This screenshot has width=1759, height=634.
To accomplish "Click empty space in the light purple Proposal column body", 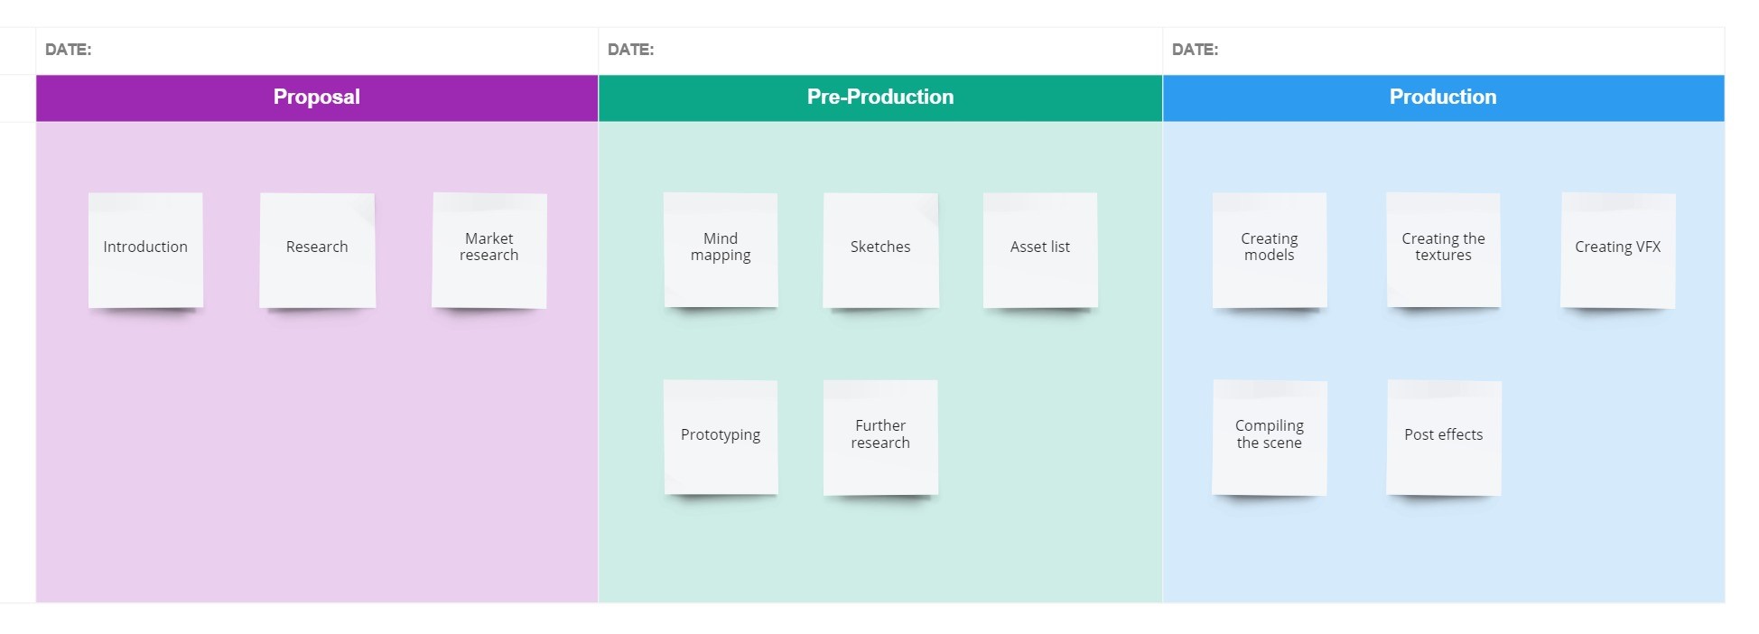I will point(316,470).
